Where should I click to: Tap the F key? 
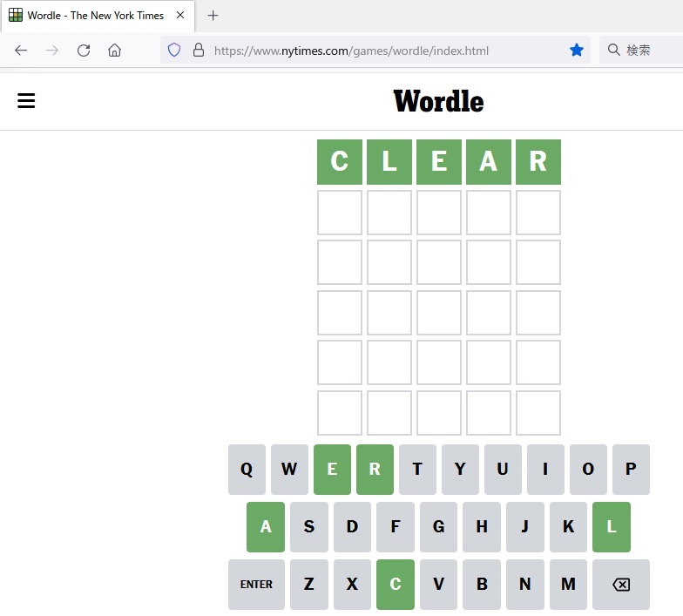pos(396,526)
